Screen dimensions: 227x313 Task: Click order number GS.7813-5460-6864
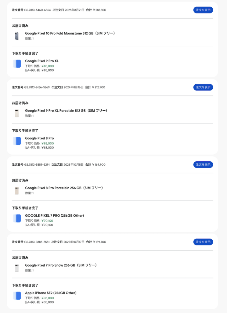(38, 10)
